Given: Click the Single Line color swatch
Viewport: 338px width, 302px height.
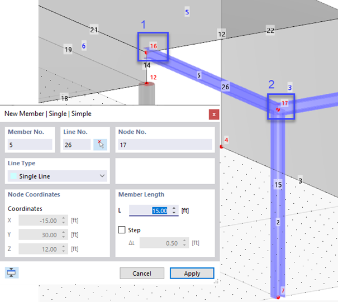Looking at the screenshot, I should point(13,176).
